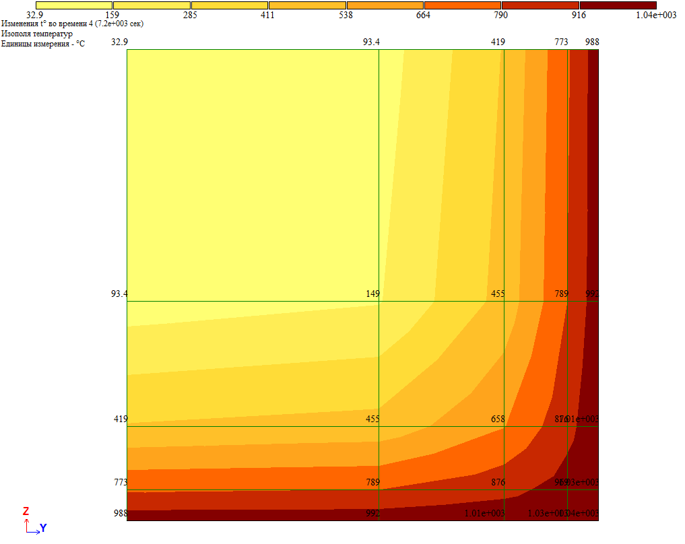Select the legend swatch between 159 and 285
The image size is (685, 544).
click(x=152, y=5)
